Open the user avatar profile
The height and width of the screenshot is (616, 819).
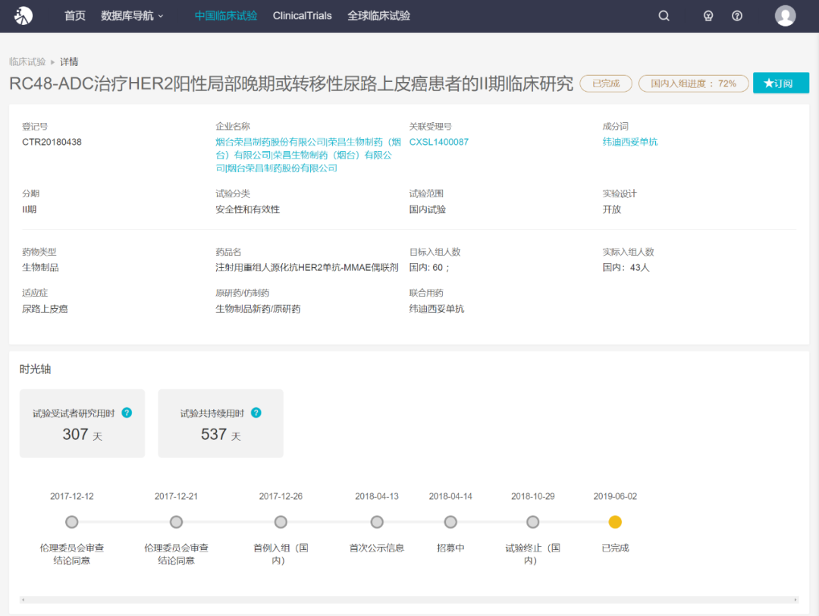point(785,16)
